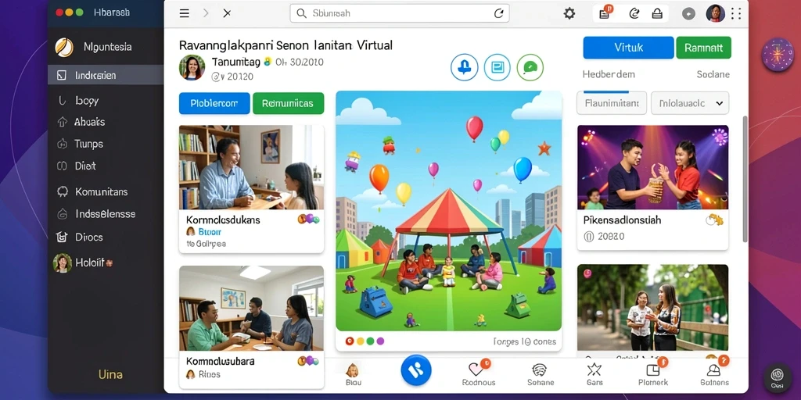This screenshot has width=801, height=400.
Task: Open the vertical dots grid menu
Action: [736, 13]
